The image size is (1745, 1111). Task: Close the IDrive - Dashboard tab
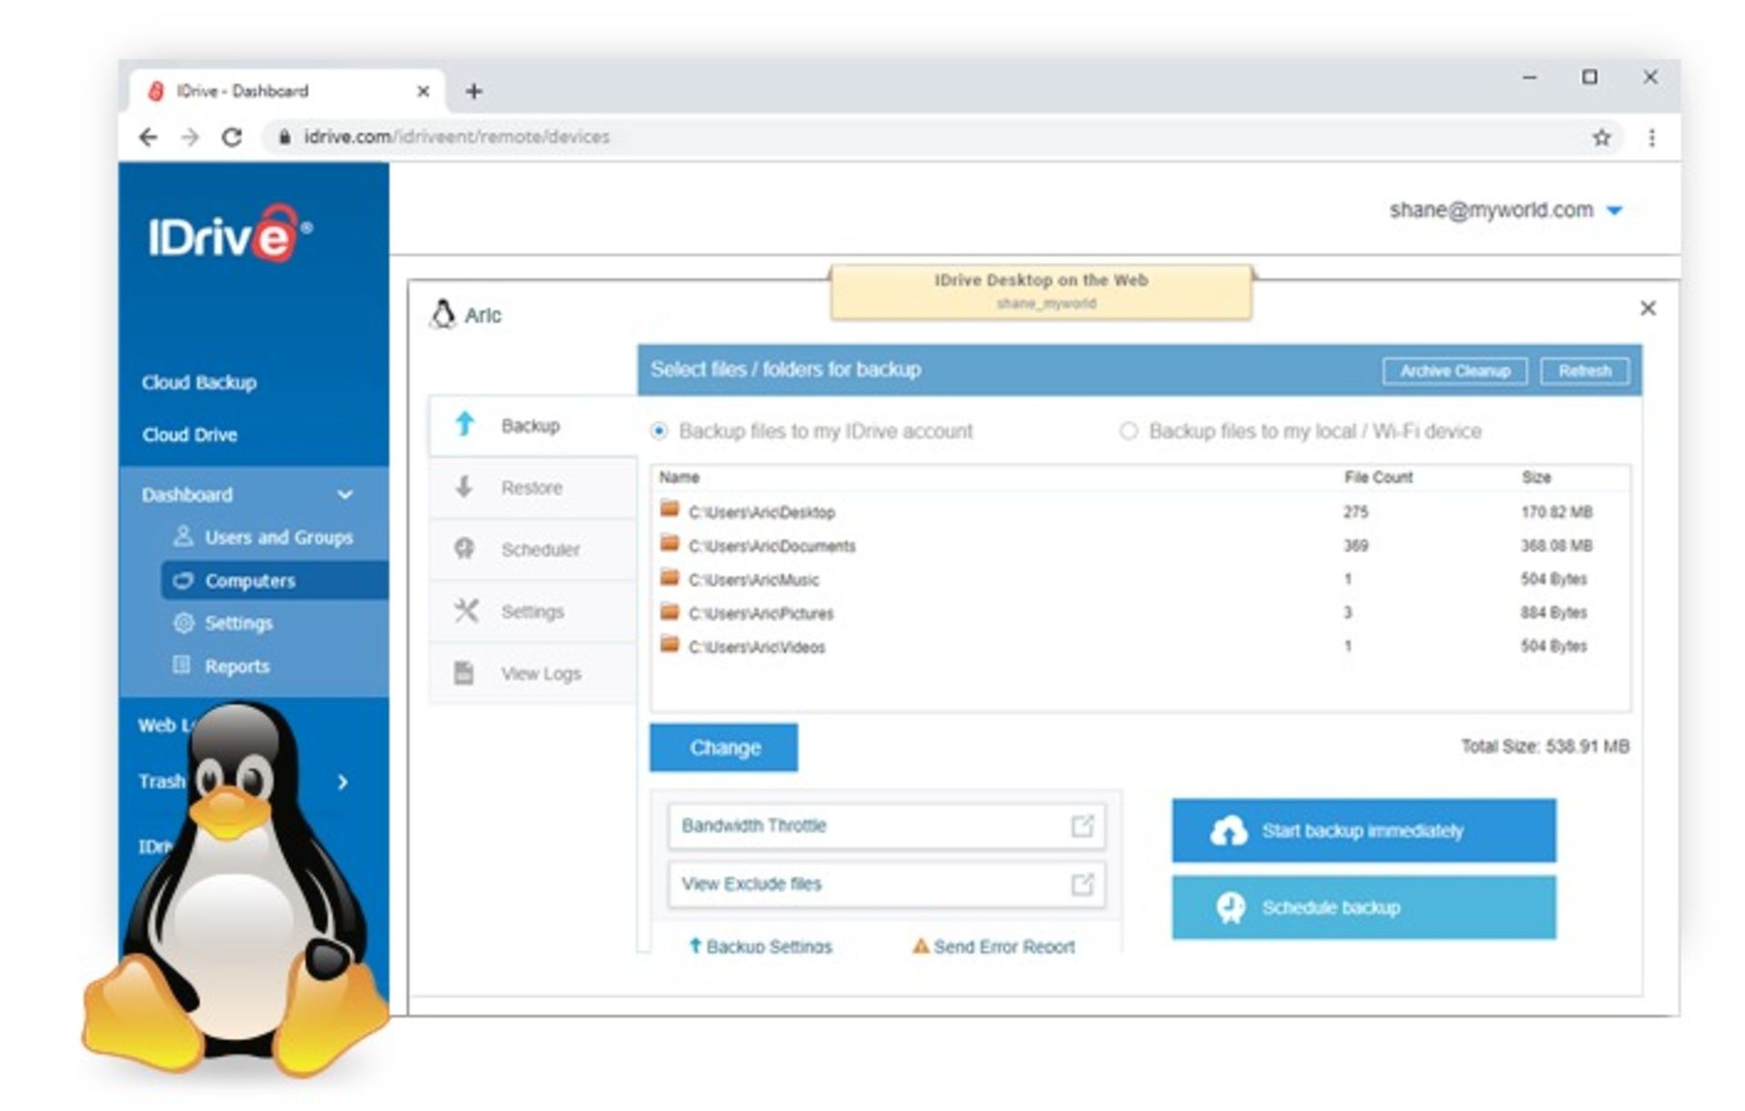pyautogui.click(x=423, y=91)
